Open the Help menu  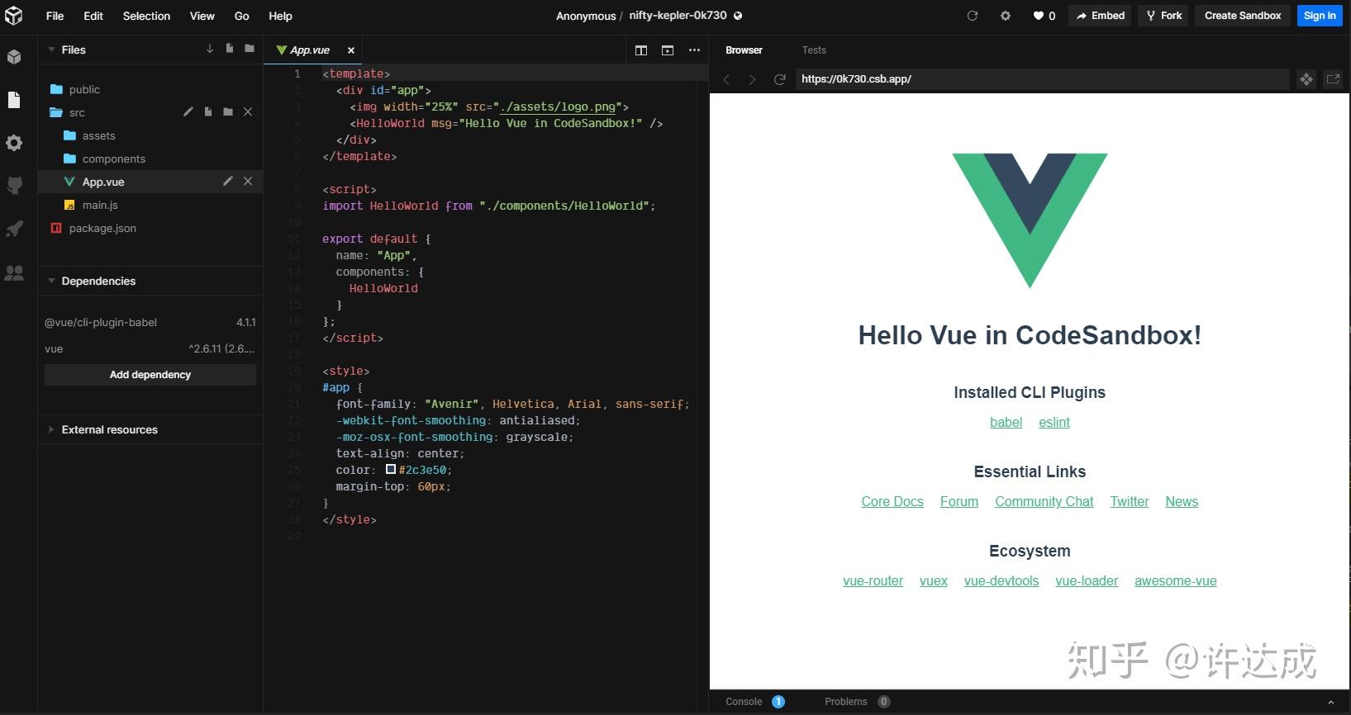click(x=280, y=16)
